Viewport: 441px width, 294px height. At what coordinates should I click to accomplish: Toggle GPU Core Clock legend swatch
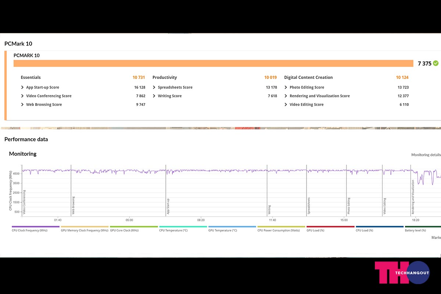[x=134, y=227]
